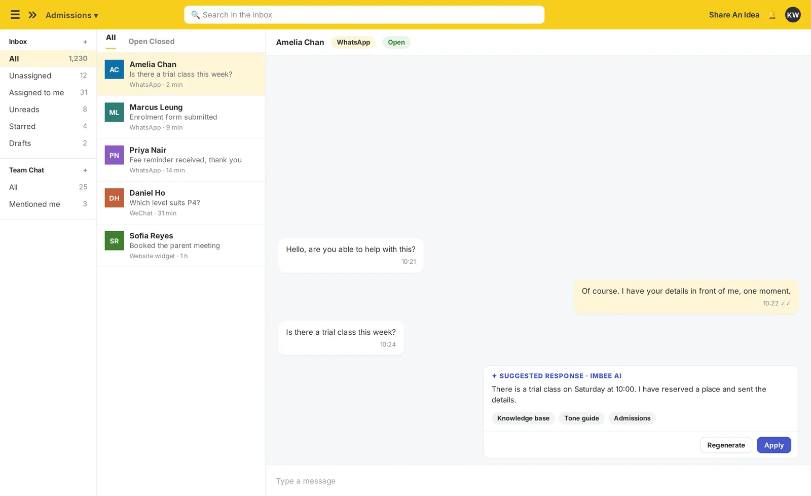
Task: Open the Drafts folder
Action: [x=48, y=144]
